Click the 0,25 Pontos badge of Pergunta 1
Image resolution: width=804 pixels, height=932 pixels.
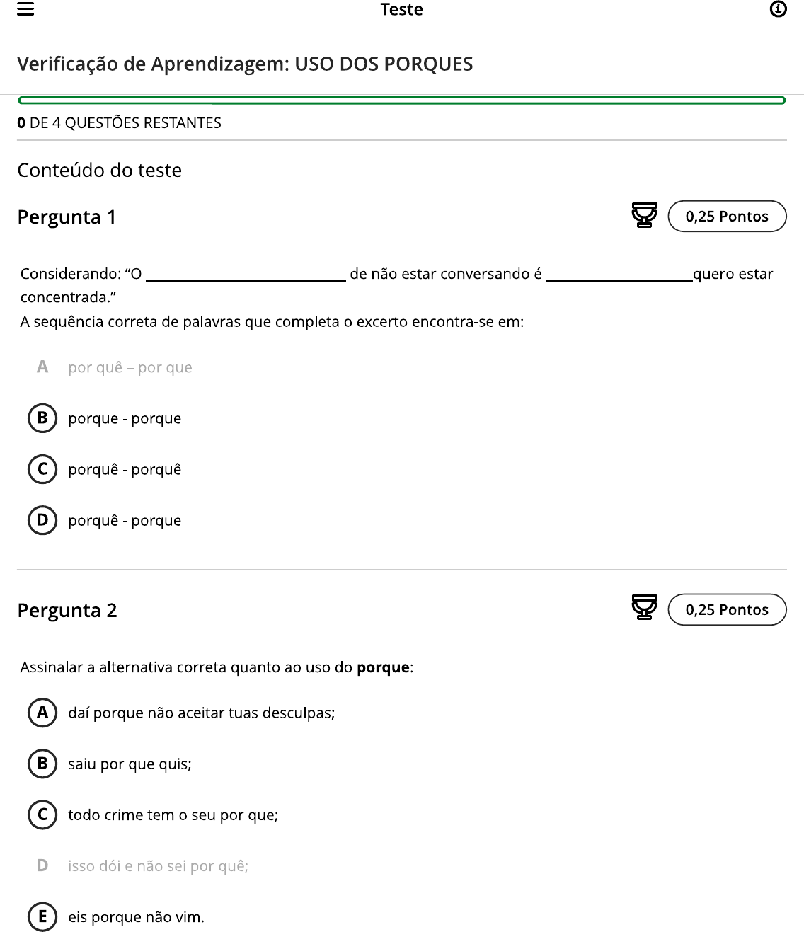[727, 217]
